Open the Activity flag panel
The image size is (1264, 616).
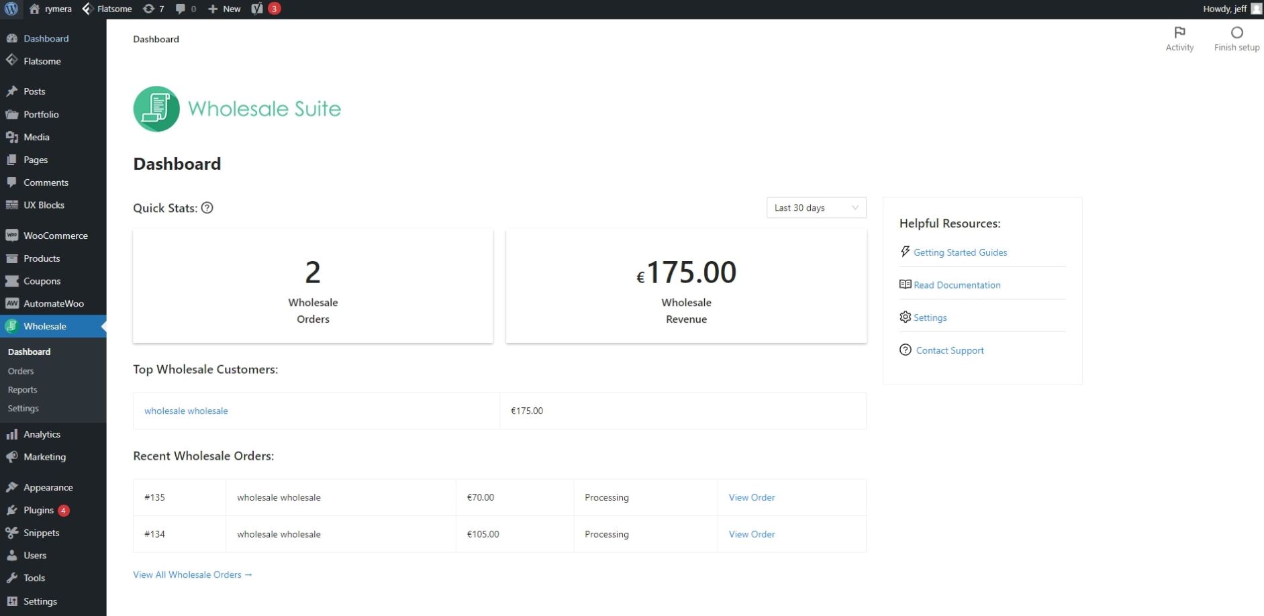click(x=1179, y=38)
